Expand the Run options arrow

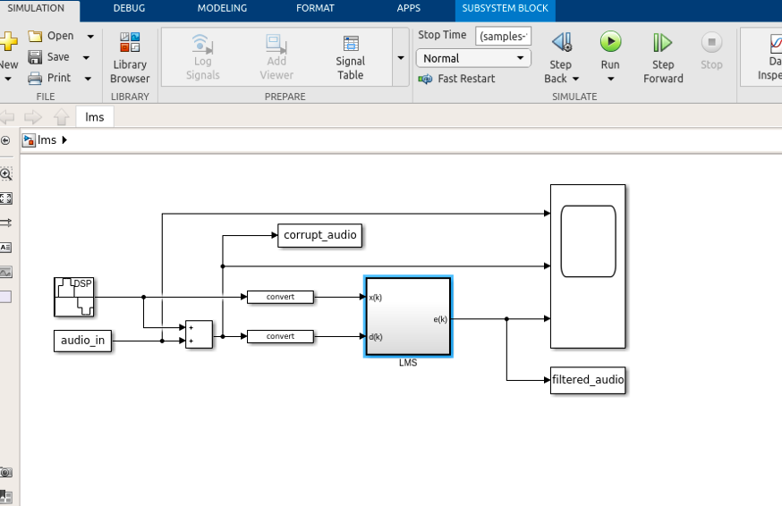tap(610, 79)
